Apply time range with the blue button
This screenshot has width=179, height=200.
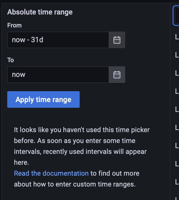[x=43, y=99]
